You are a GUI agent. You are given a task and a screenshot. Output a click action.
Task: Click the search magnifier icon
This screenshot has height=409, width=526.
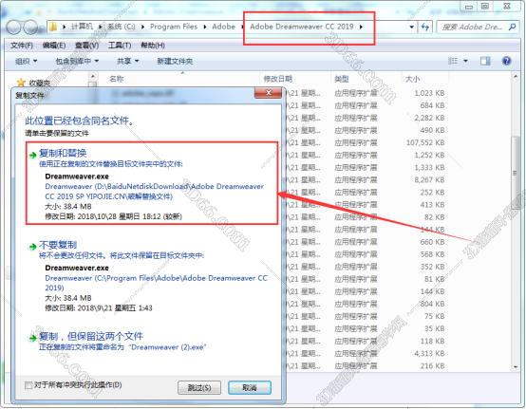(512, 27)
